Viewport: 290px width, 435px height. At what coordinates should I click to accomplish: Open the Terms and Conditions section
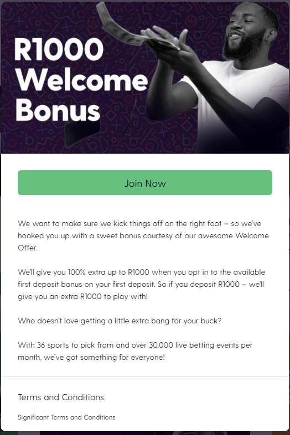point(61,397)
